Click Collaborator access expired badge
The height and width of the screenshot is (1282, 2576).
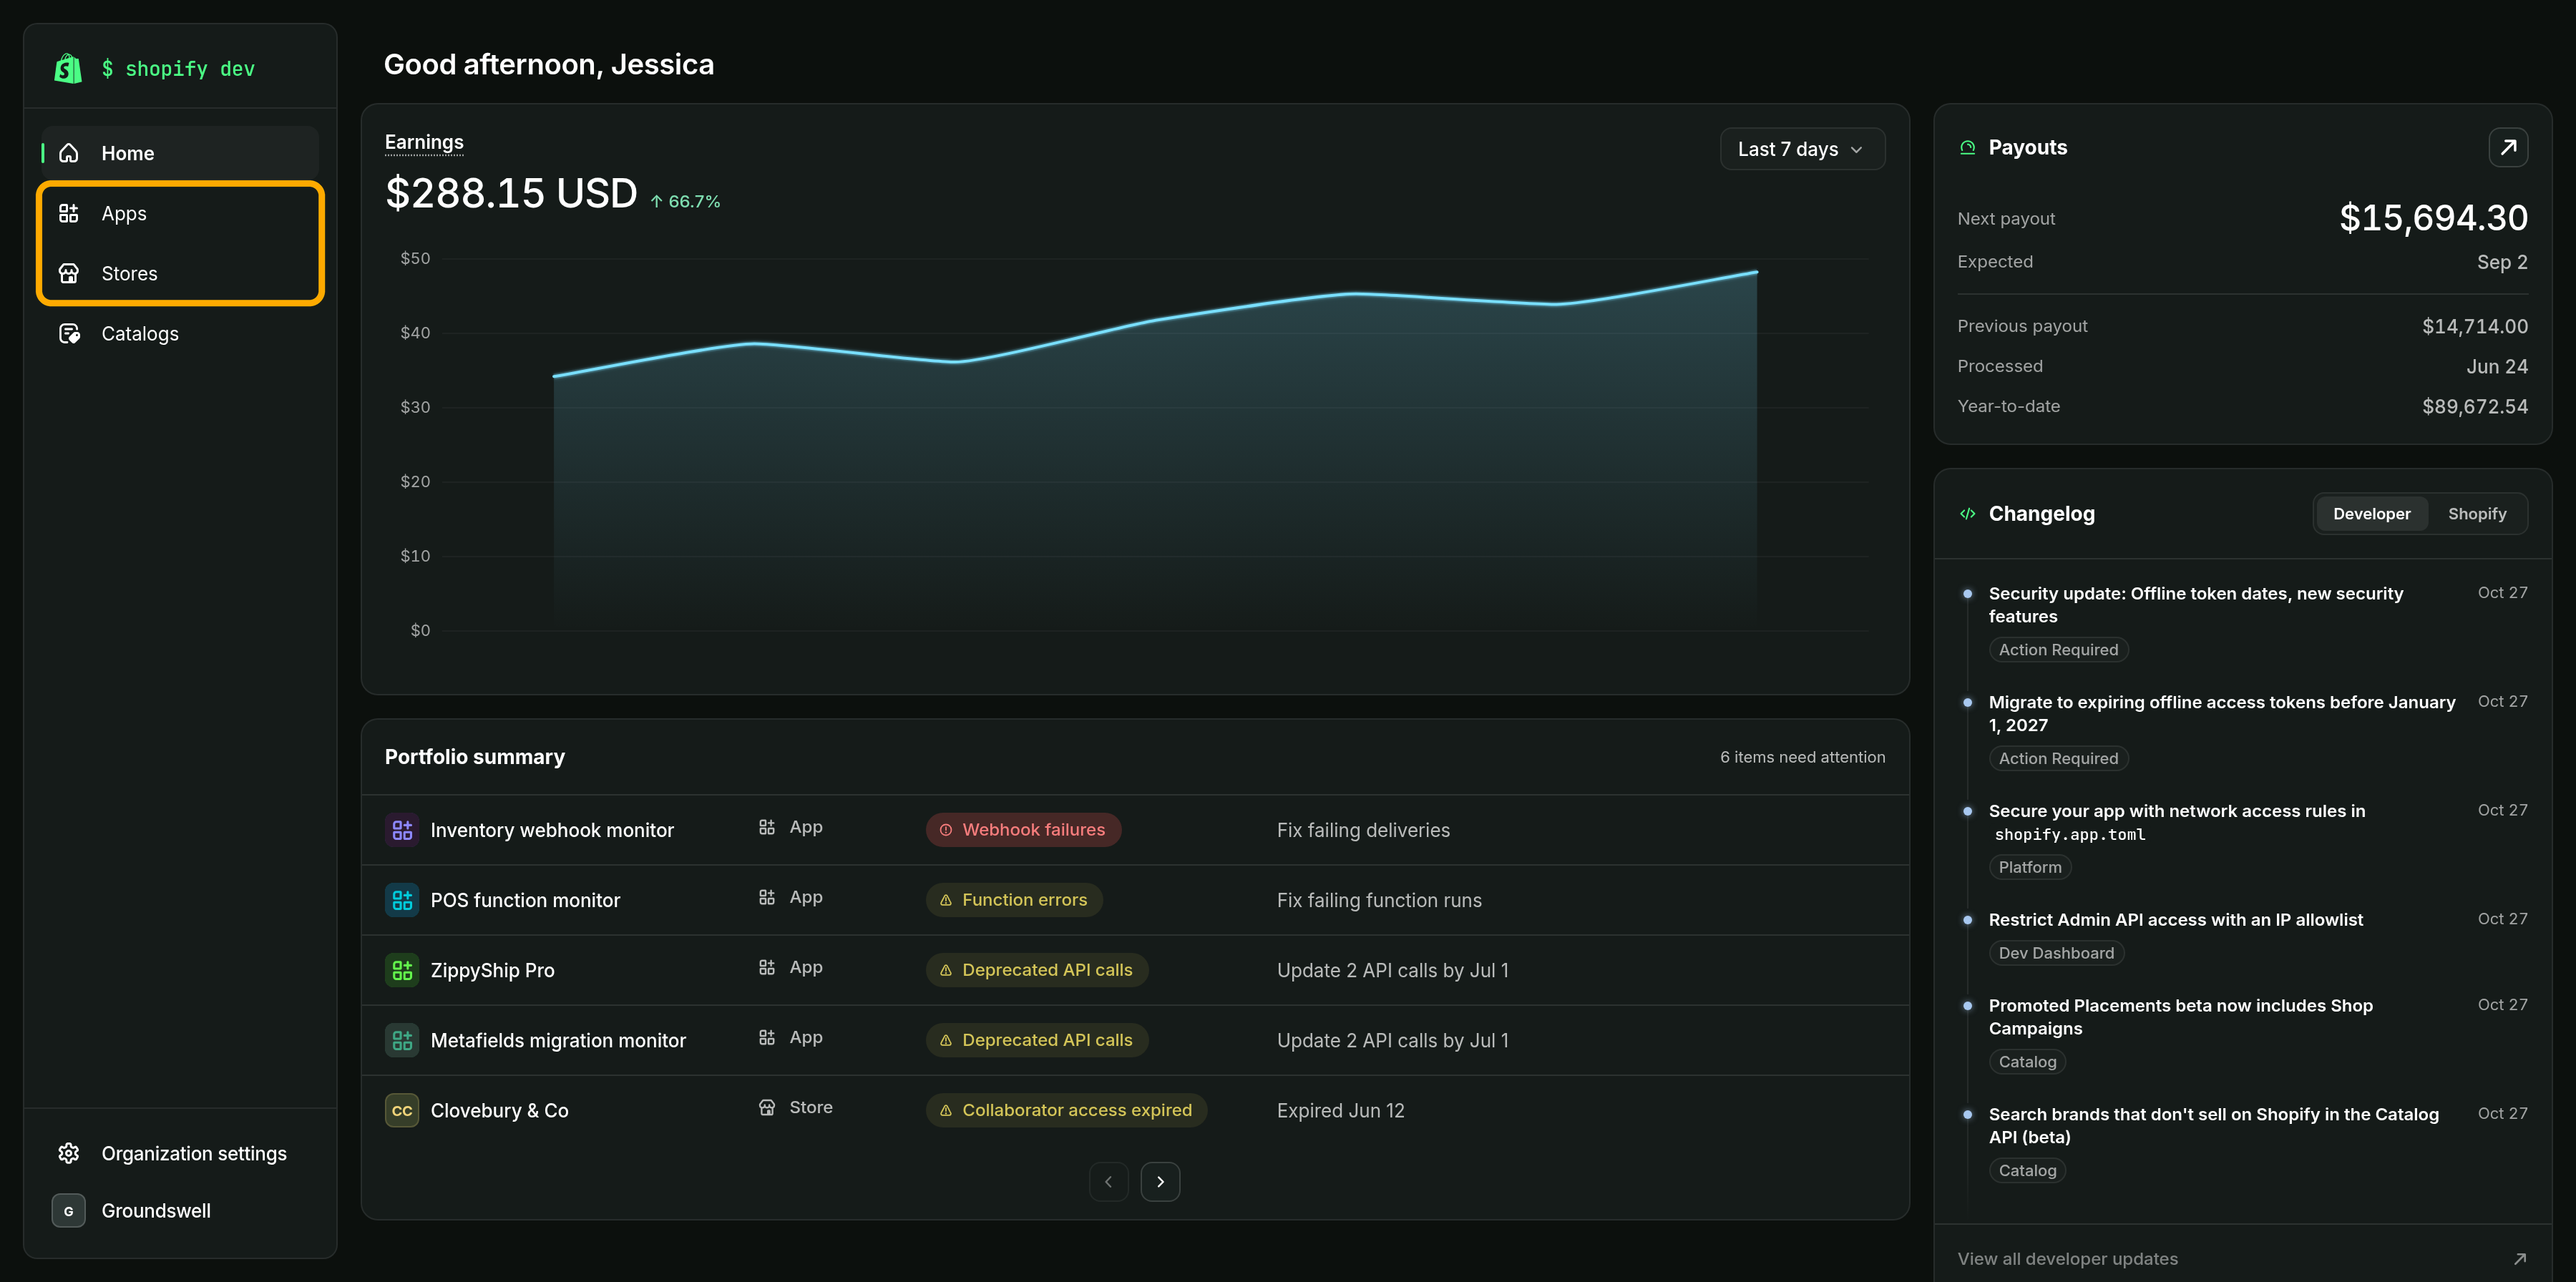pyautogui.click(x=1066, y=1110)
